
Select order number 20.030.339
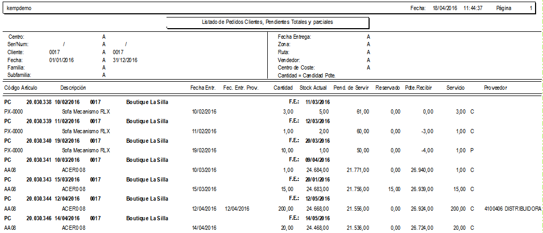click(x=39, y=122)
